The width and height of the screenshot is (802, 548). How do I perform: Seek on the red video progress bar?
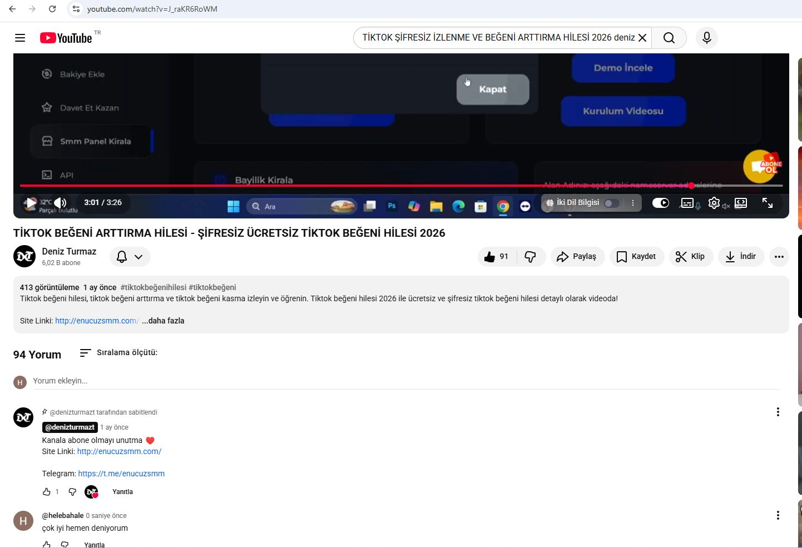(x=401, y=186)
